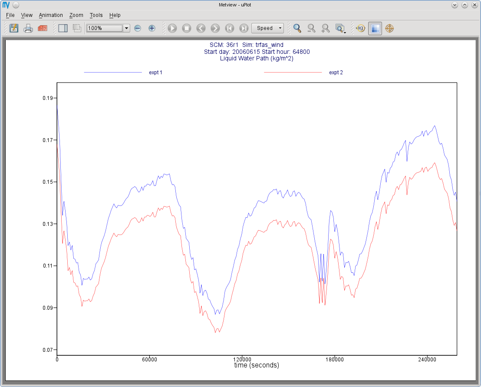Click the printer icon
This screenshot has width=481, height=387.
(x=28, y=28)
